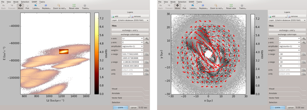
Task: Open y-range -118638.090908 dropdown, left window
Action: point(132,62)
